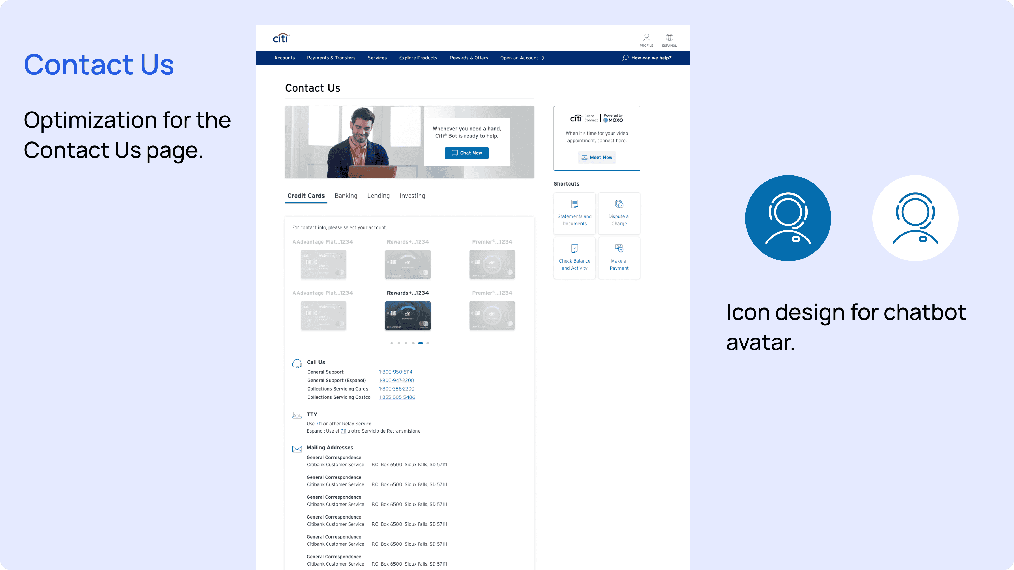The width and height of the screenshot is (1014, 570).
Task: Open Check Balance and Activity shortcut
Action: tap(574, 258)
